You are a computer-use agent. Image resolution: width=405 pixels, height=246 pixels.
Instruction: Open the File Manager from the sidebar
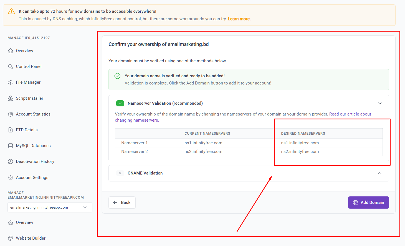(x=28, y=82)
